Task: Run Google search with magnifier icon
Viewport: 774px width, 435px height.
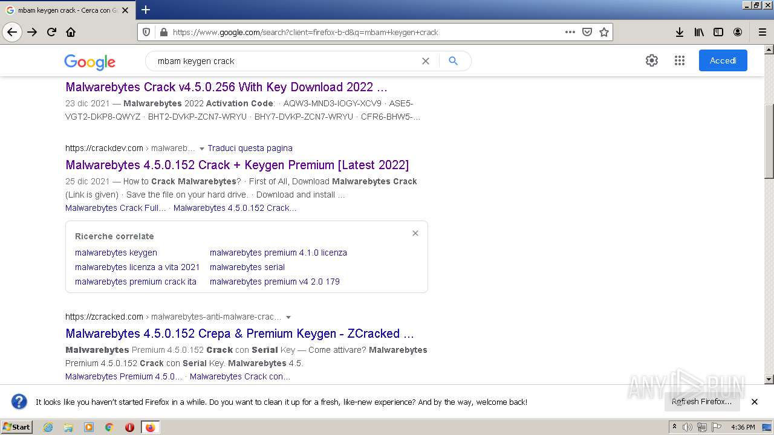Action: pyautogui.click(x=453, y=61)
